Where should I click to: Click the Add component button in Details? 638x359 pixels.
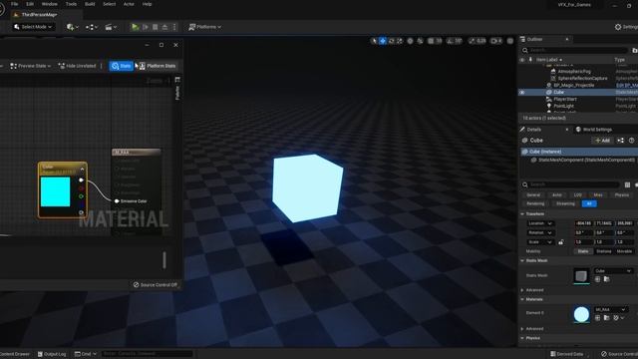point(602,141)
